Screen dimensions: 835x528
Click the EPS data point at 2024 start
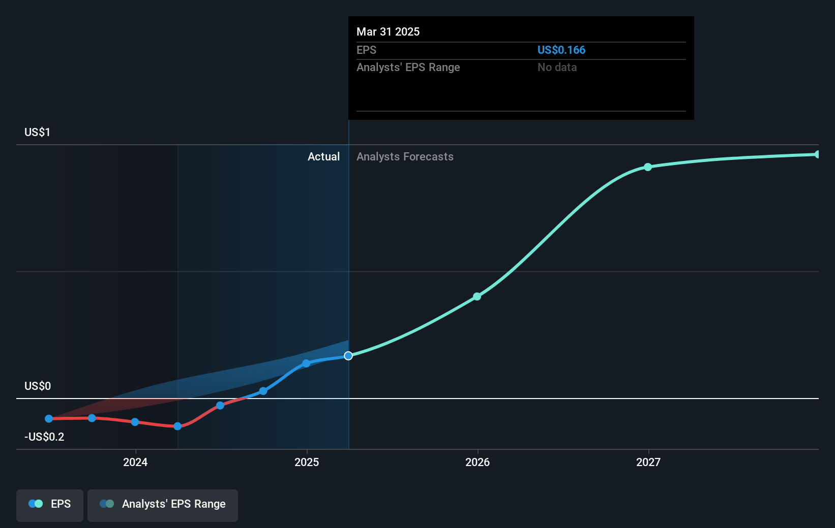pos(135,422)
